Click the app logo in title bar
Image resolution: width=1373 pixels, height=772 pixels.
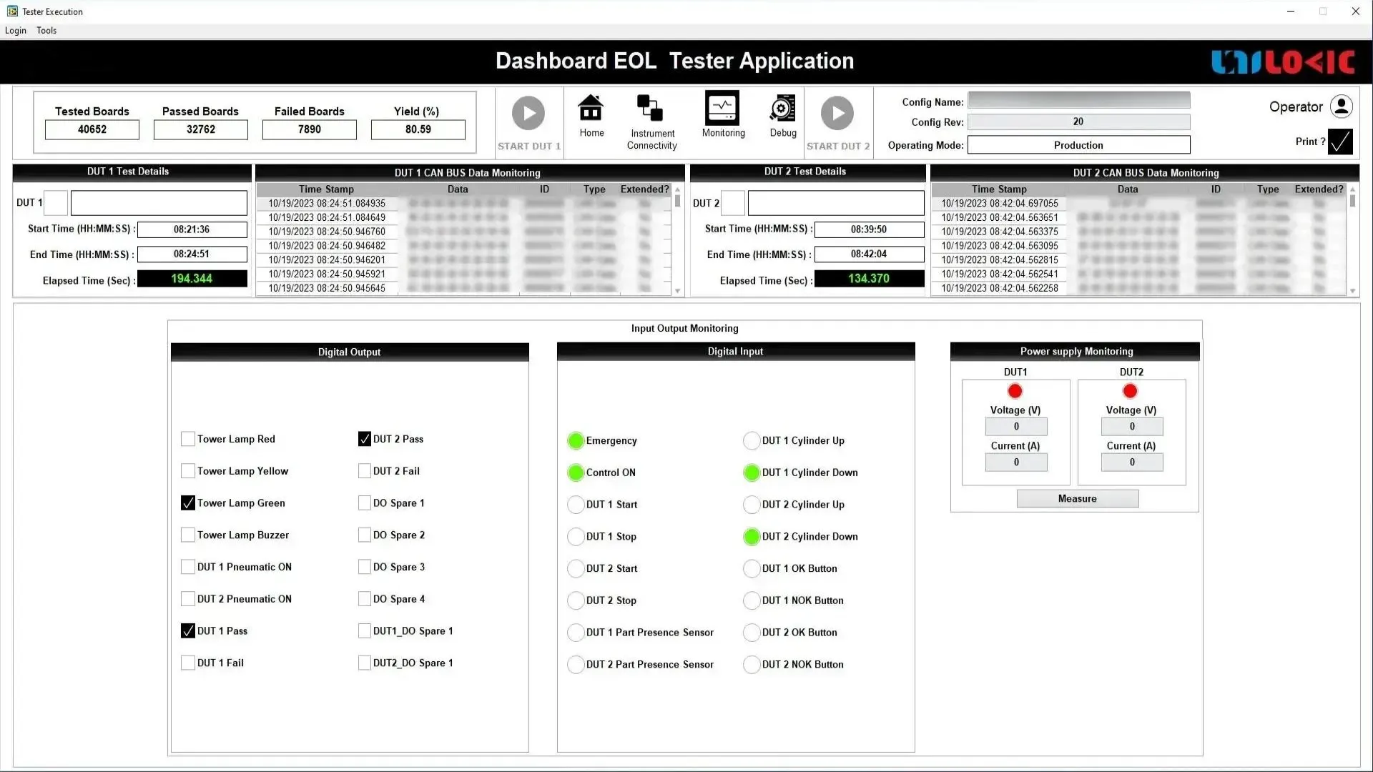click(x=12, y=11)
